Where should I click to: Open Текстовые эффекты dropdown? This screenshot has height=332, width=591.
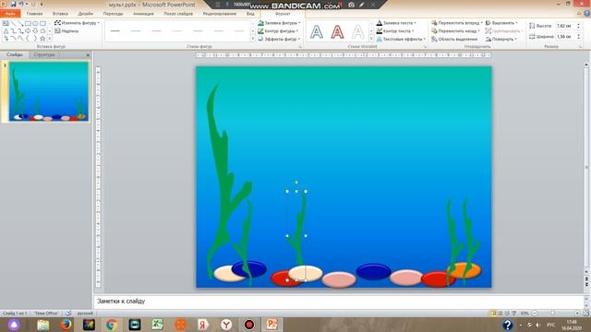point(401,39)
